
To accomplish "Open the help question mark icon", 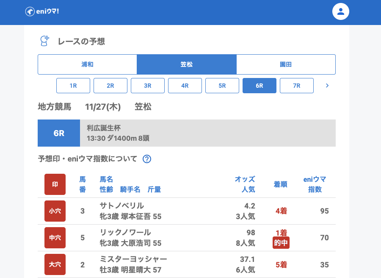I will coord(147,159).
